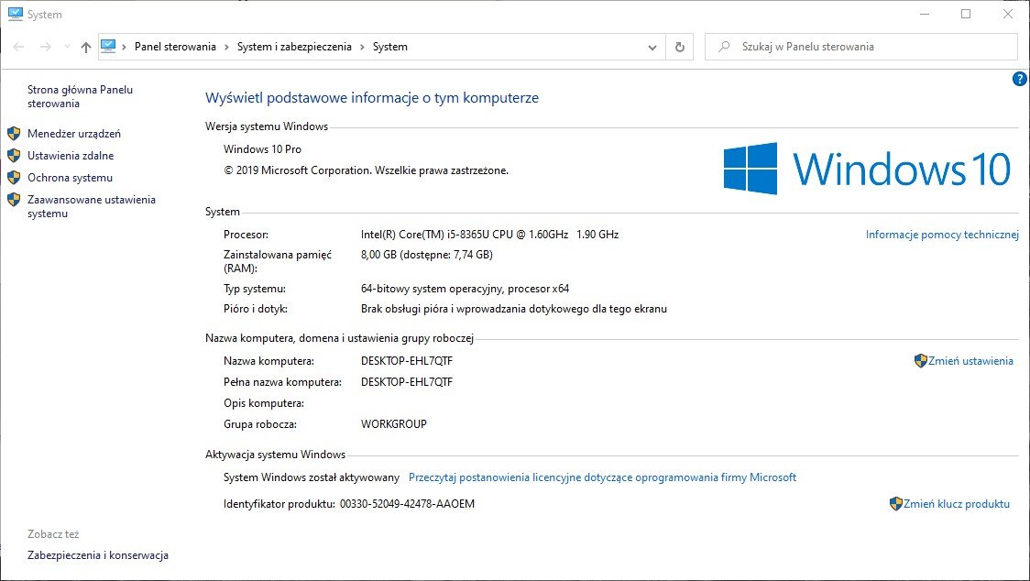Refresh the System page
The height and width of the screenshot is (581, 1030).
pos(680,48)
